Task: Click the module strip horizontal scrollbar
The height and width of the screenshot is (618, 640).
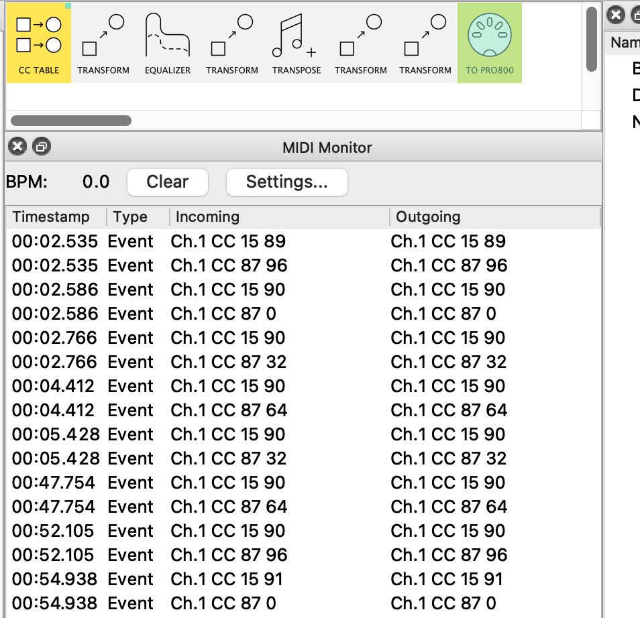Action: click(x=71, y=121)
